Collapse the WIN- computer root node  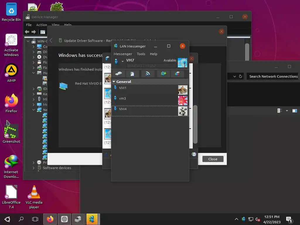[28, 41]
